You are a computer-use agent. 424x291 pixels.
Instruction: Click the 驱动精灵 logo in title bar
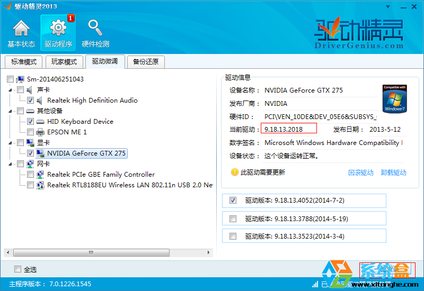click(8, 6)
